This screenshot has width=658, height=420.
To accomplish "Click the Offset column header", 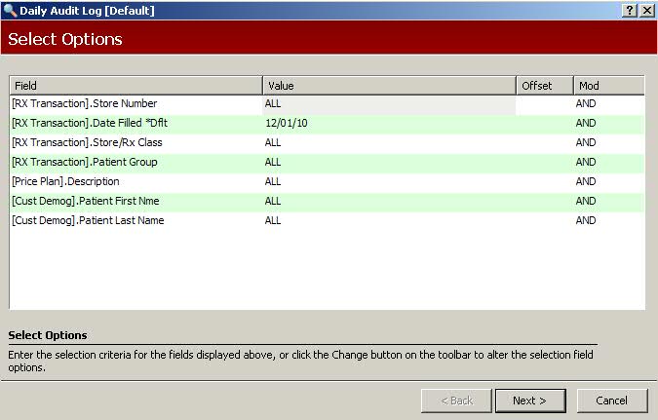I will point(544,86).
